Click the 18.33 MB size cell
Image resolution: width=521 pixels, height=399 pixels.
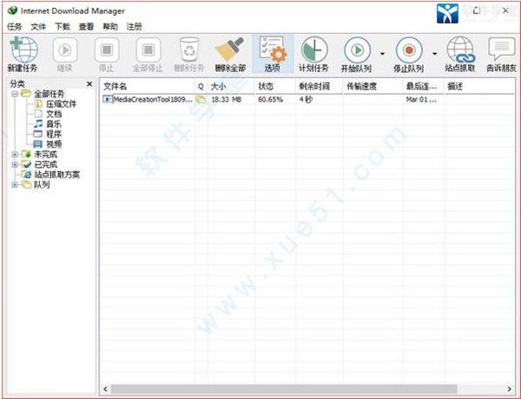click(x=227, y=99)
